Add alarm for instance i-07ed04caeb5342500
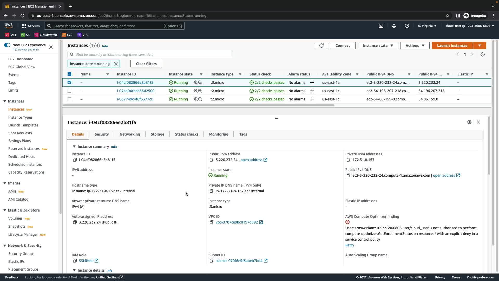 [x=312, y=91]
